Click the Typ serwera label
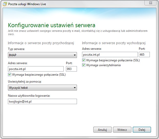 (x=16, y=49)
